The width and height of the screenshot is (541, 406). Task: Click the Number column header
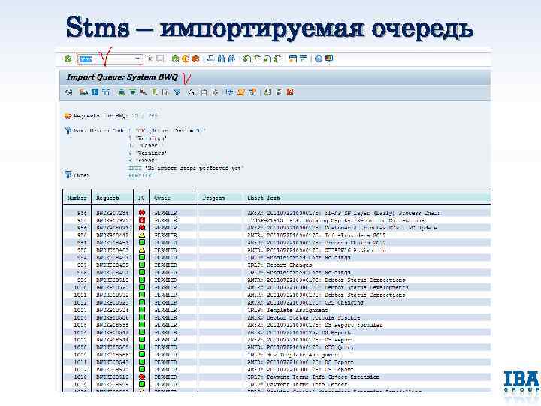point(77,198)
